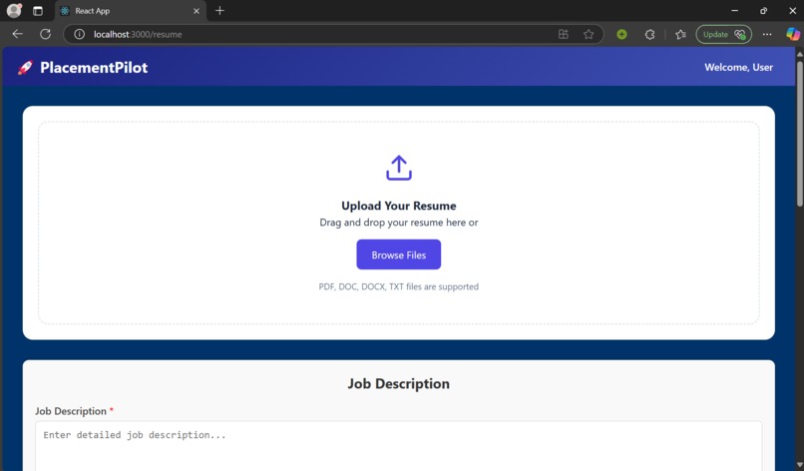The height and width of the screenshot is (471, 804).
Task: Add this page to favorites
Action: [589, 34]
